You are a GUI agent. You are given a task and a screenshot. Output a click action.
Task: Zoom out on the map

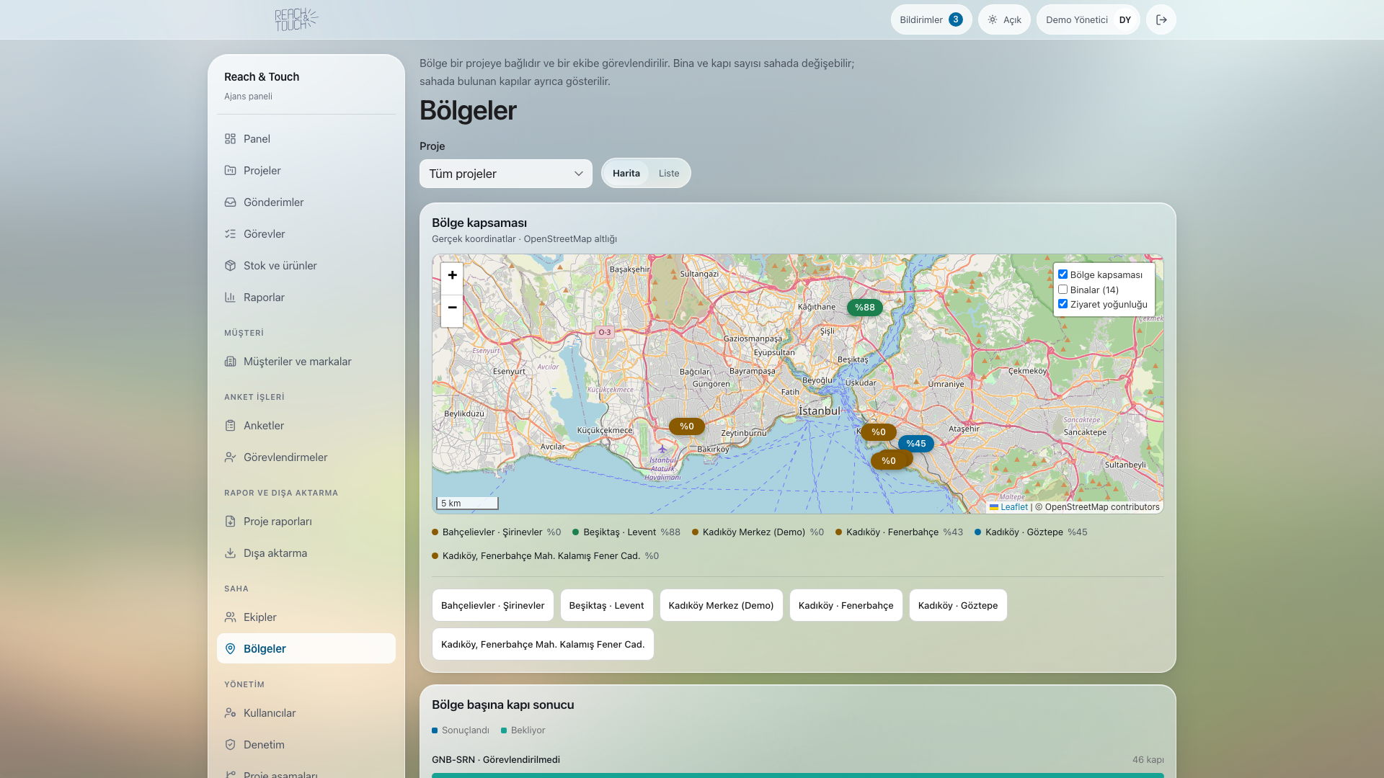[452, 310]
